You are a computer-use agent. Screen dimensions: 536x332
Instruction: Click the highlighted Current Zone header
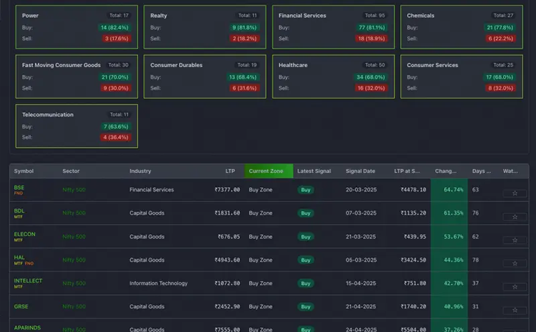pyautogui.click(x=269, y=171)
